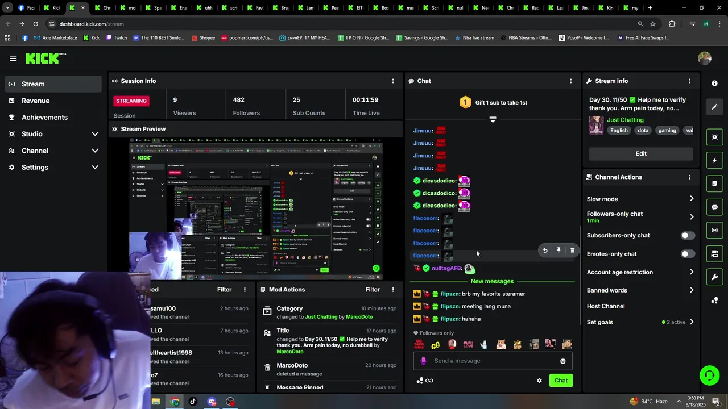Open Host Channel action
Screen dimensions: 728x409
pyautogui.click(x=606, y=306)
